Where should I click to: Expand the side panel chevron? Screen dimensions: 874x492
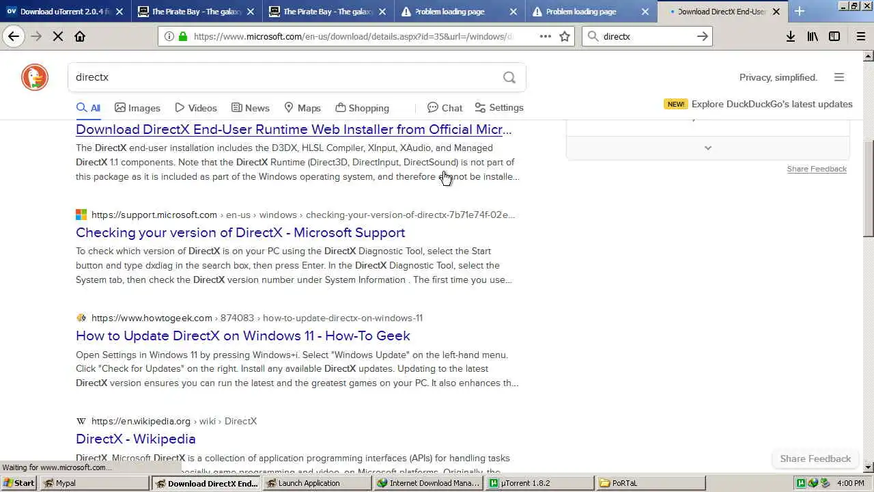(708, 148)
